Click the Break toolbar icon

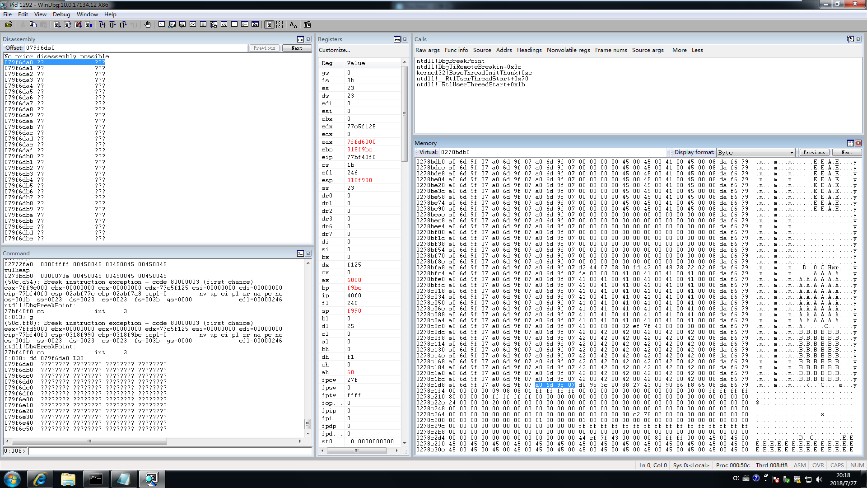point(89,24)
